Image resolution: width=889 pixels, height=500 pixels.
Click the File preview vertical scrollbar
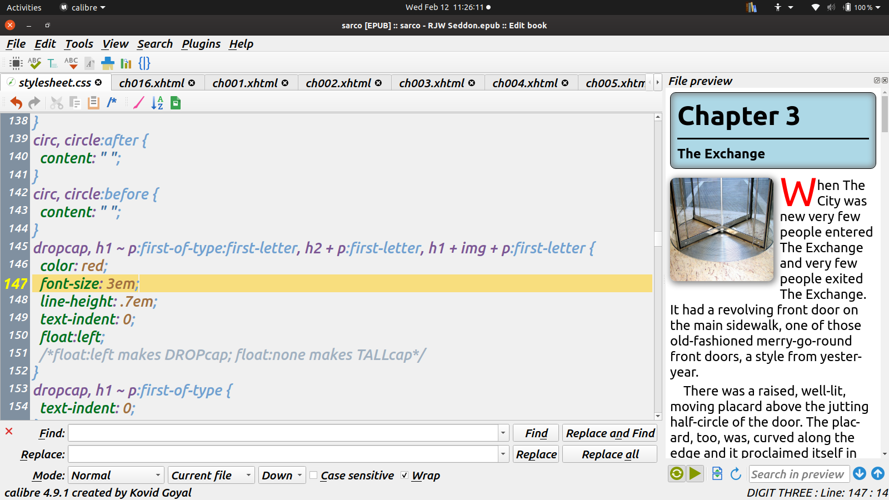[885, 272]
